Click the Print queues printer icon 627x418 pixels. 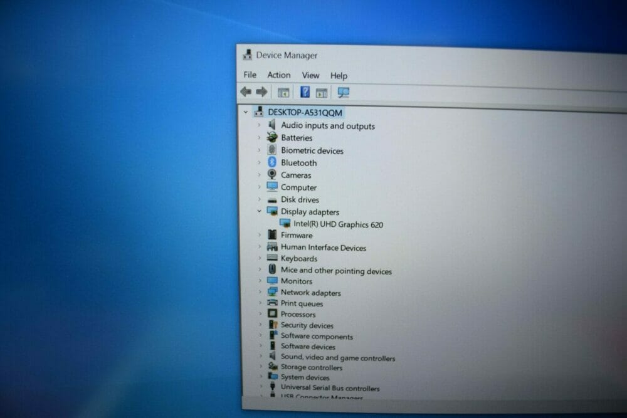coord(272,303)
